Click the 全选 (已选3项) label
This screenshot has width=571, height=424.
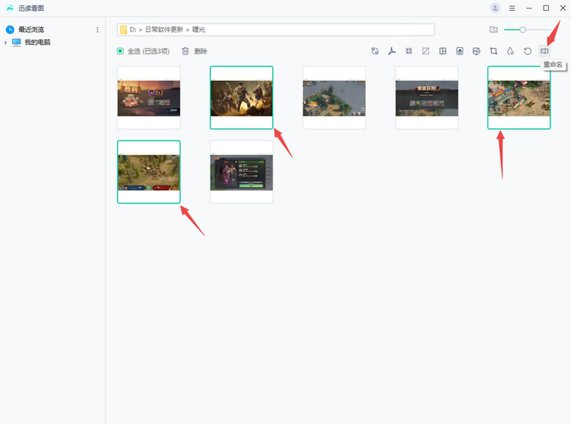click(148, 51)
